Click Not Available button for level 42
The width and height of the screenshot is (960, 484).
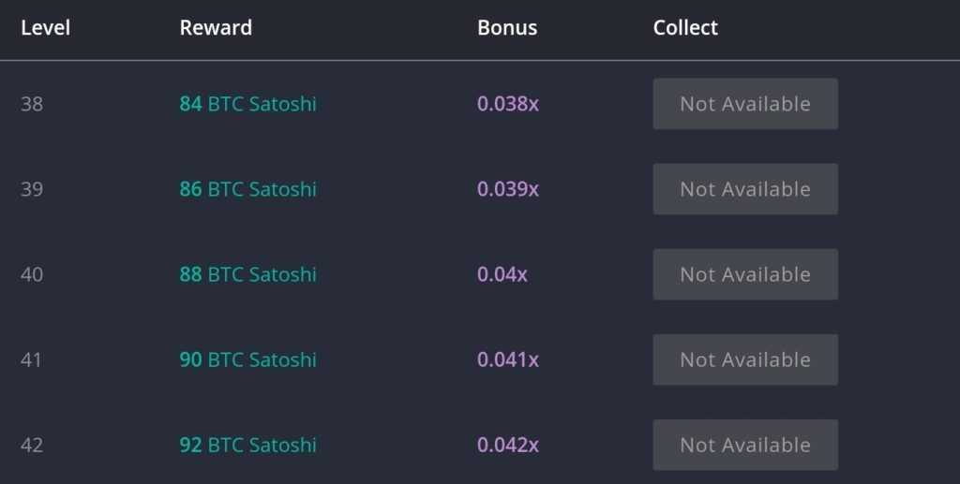click(x=745, y=445)
